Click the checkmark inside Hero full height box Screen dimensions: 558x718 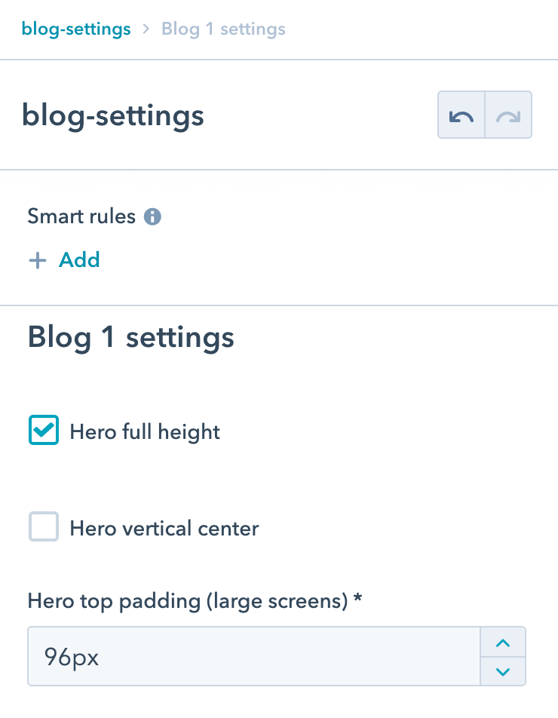click(x=43, y=431)
